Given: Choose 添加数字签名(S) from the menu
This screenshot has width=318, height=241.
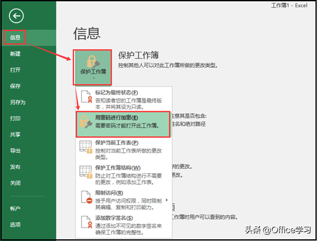Looking at the screenshot, I should pos(124,225).
